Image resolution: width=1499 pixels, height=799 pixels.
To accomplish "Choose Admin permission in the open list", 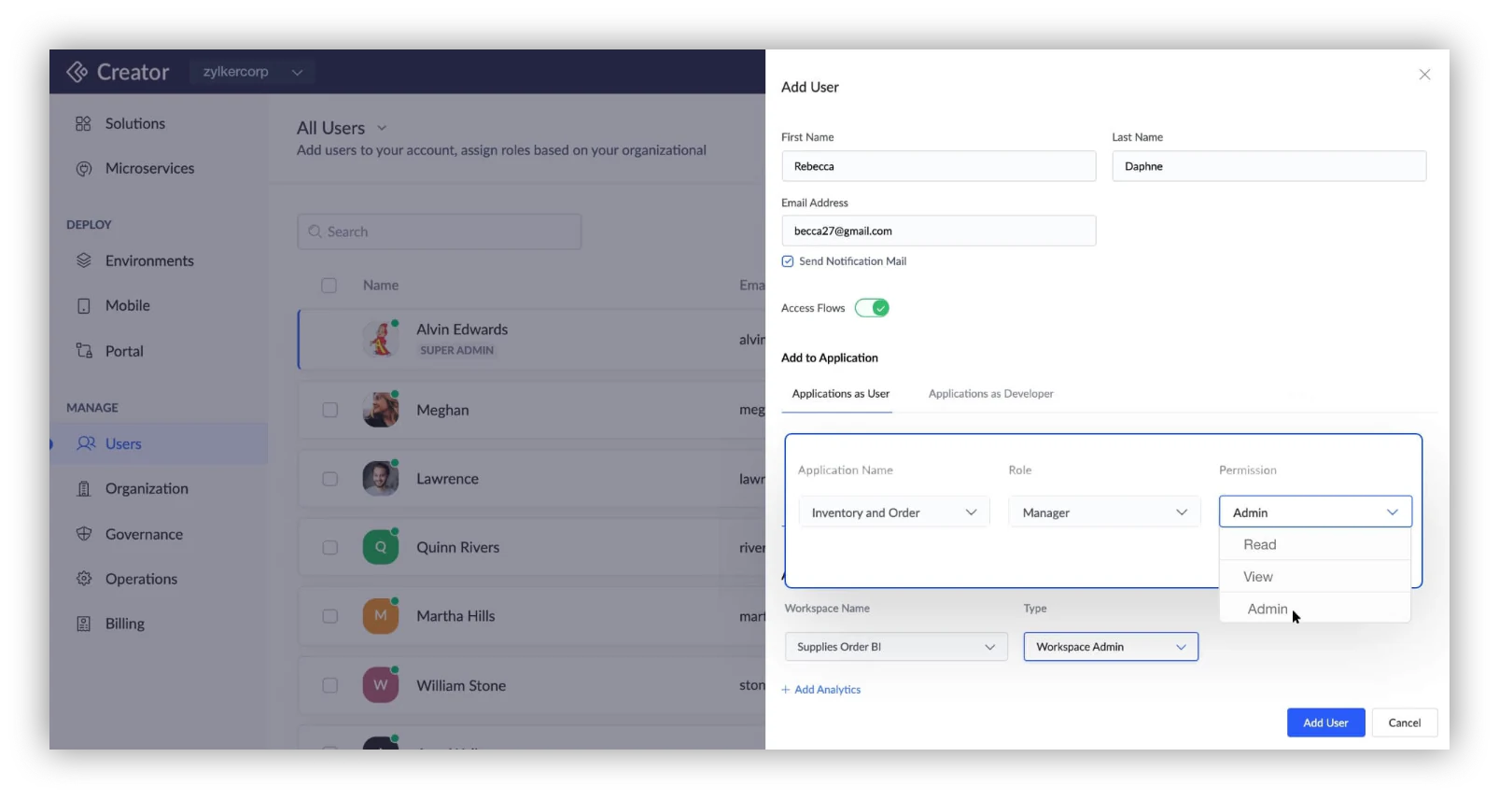I will click(x=1314, y=609).
